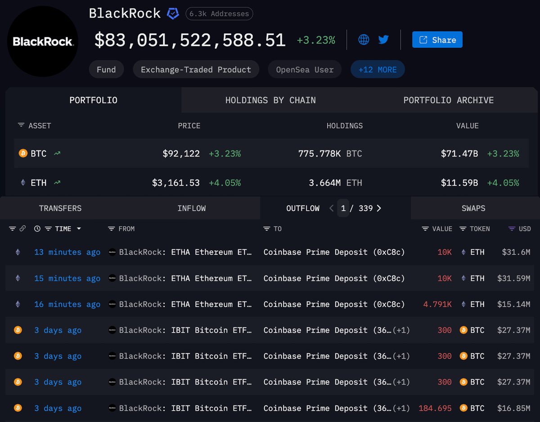This screenshot has width=540, height=422.
Task: Click the ETH token in 4.791K row
Action: point(477,304)
